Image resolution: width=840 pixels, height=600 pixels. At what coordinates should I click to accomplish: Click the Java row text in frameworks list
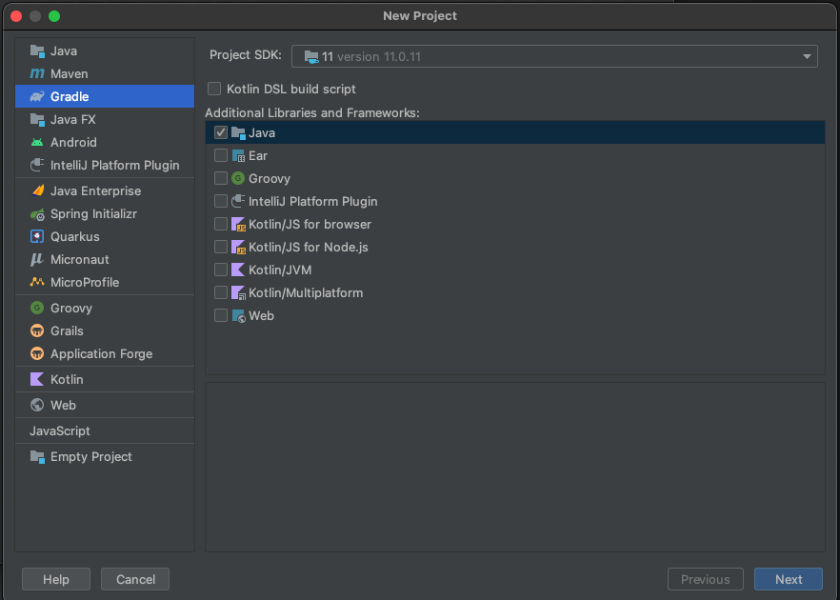pos(262,133)
